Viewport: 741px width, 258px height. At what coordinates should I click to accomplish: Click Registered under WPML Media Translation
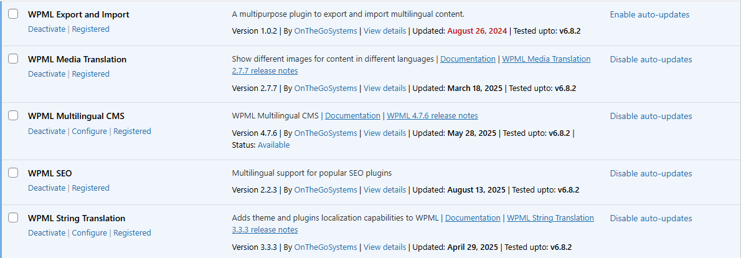click(90, 74)
